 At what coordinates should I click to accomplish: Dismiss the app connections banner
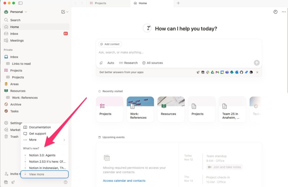257,72
